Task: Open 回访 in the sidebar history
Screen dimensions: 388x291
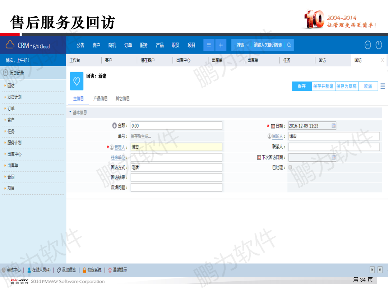Action: point(11,86)
